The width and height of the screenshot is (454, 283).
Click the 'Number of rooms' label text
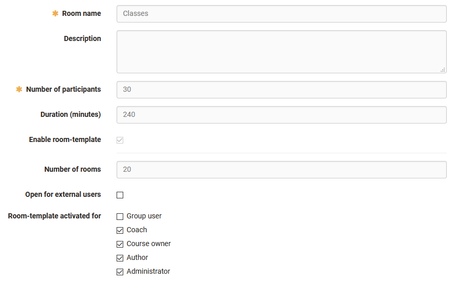(x=72, y=170)
